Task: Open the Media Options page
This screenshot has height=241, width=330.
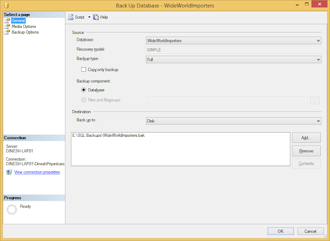Action: [24, 26]
